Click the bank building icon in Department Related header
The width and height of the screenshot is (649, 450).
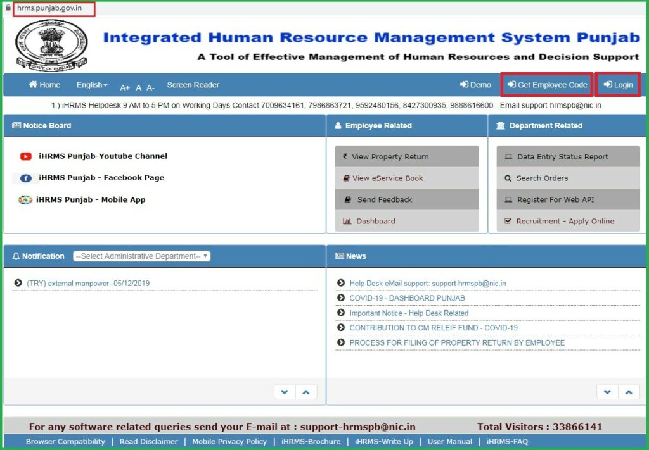[x=501, y=125]
